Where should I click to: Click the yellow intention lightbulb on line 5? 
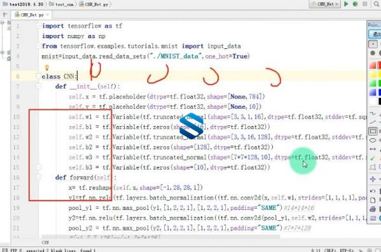pyautogui.click(x=46, y=67)
